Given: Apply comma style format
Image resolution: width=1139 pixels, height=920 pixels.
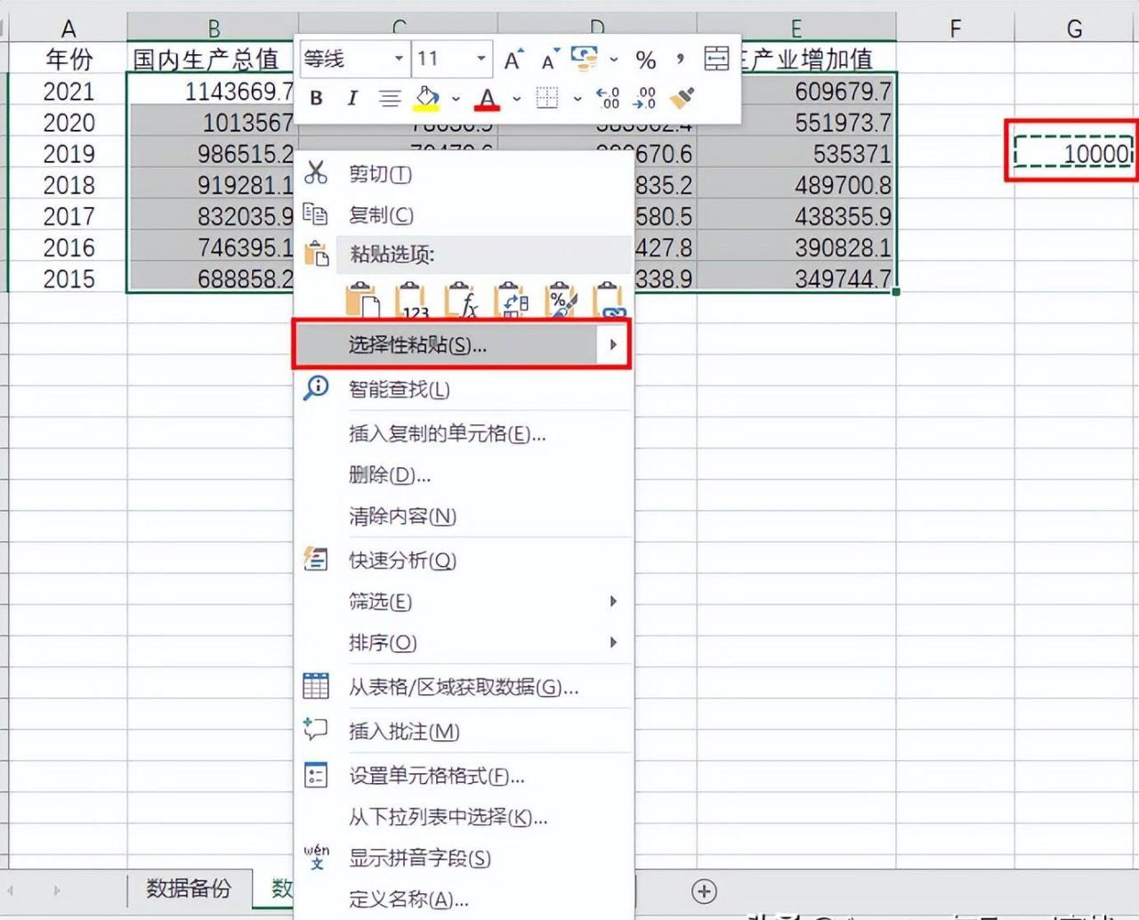Looking at the screenshot, I should point(680,60).
